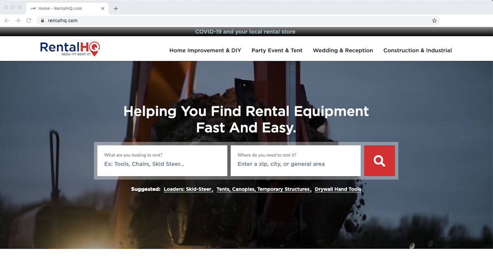Click the red search magnifier icon
Viewport: 493px width, 277px height.
click(379, 161)
